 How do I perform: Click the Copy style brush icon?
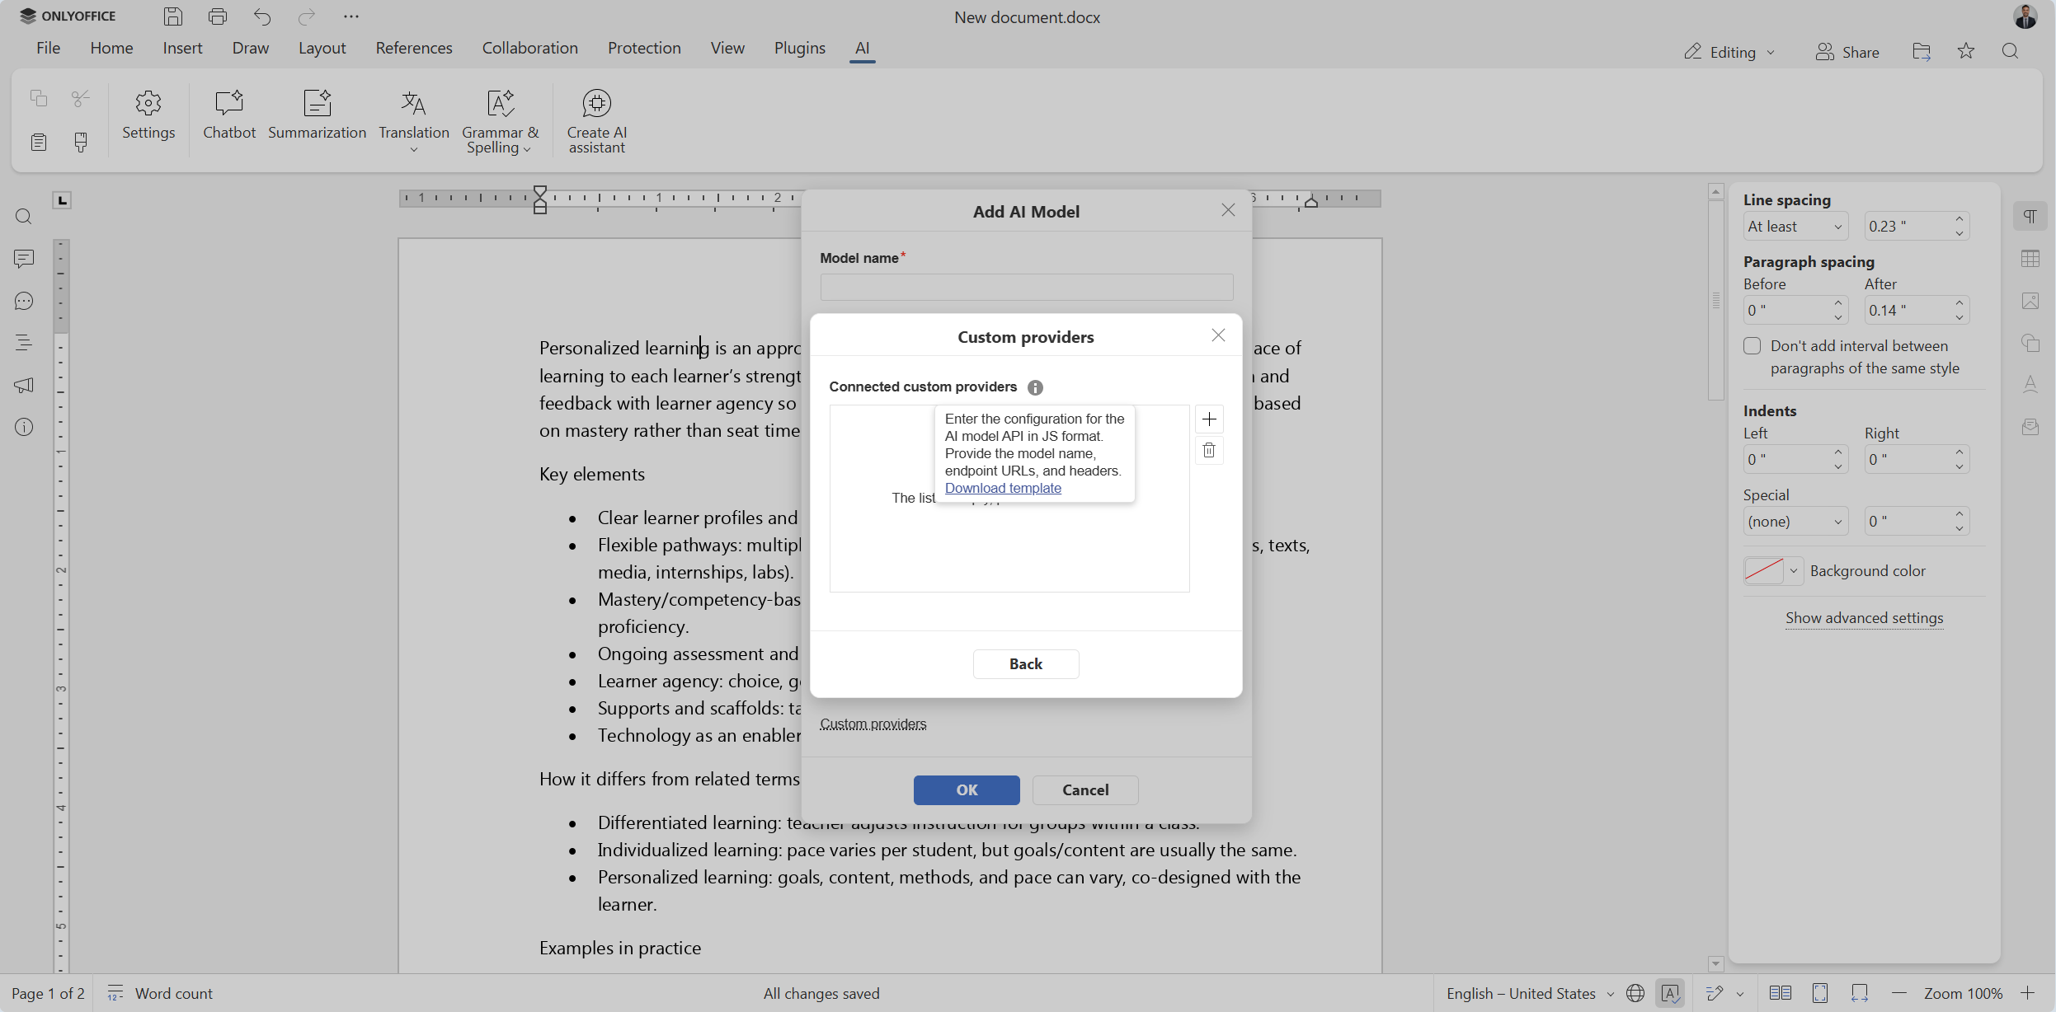tap(81, 142)
